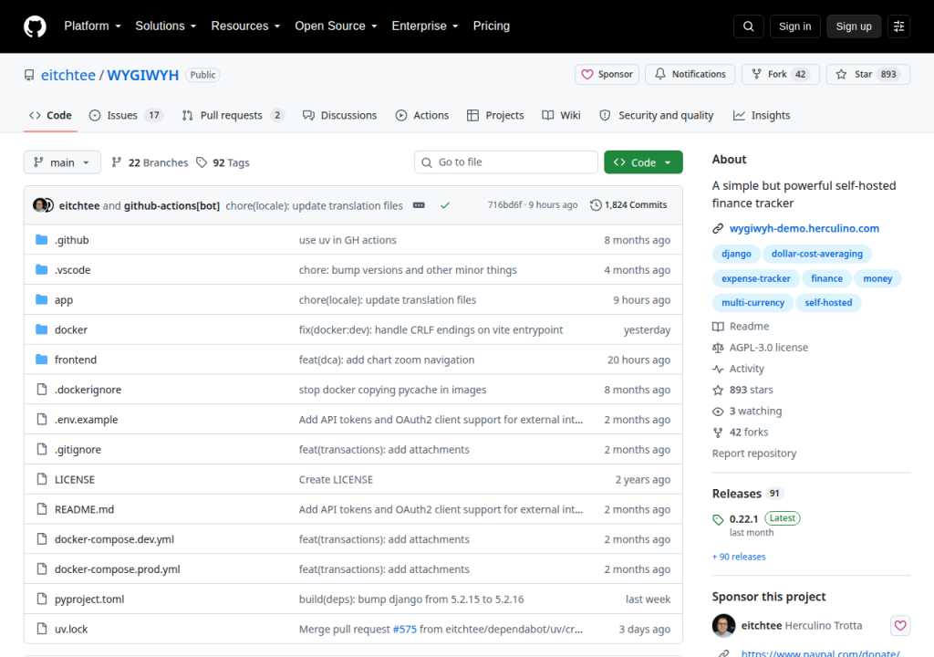Click the Pricing link

point(492,26)
